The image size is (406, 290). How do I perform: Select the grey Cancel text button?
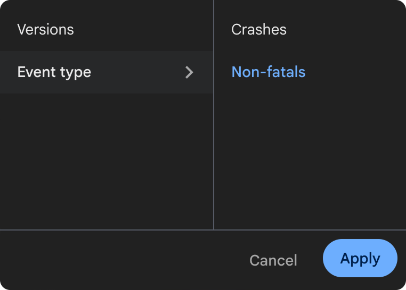click(273, 260)
